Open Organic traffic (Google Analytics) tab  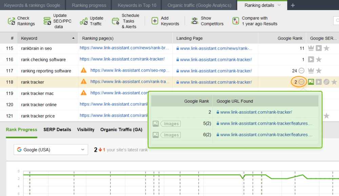point(199,5)
